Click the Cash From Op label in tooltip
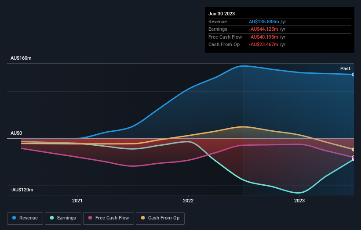Viewport: 361px width, 230px height. tap(224, 45)
